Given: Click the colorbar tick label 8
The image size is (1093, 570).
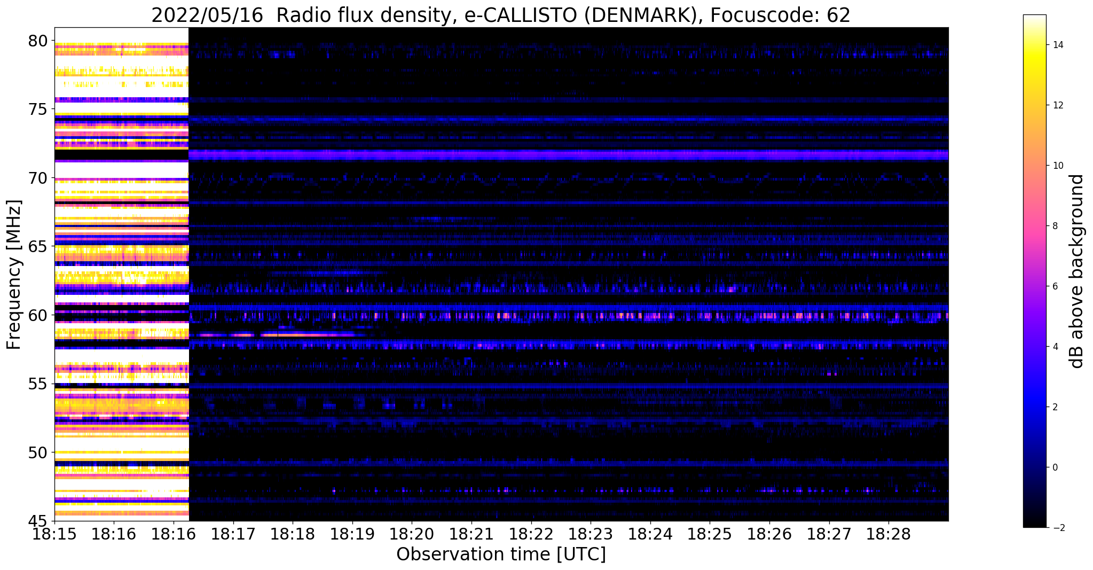Looking at the screenshot, I should pos(1055,226).
